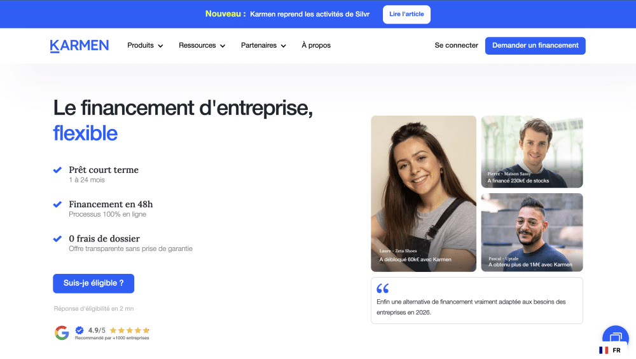Open Laure - Zeta Shoes testimonial photo
The width and height of the screenshot is (636, 359).
[424, 194]
